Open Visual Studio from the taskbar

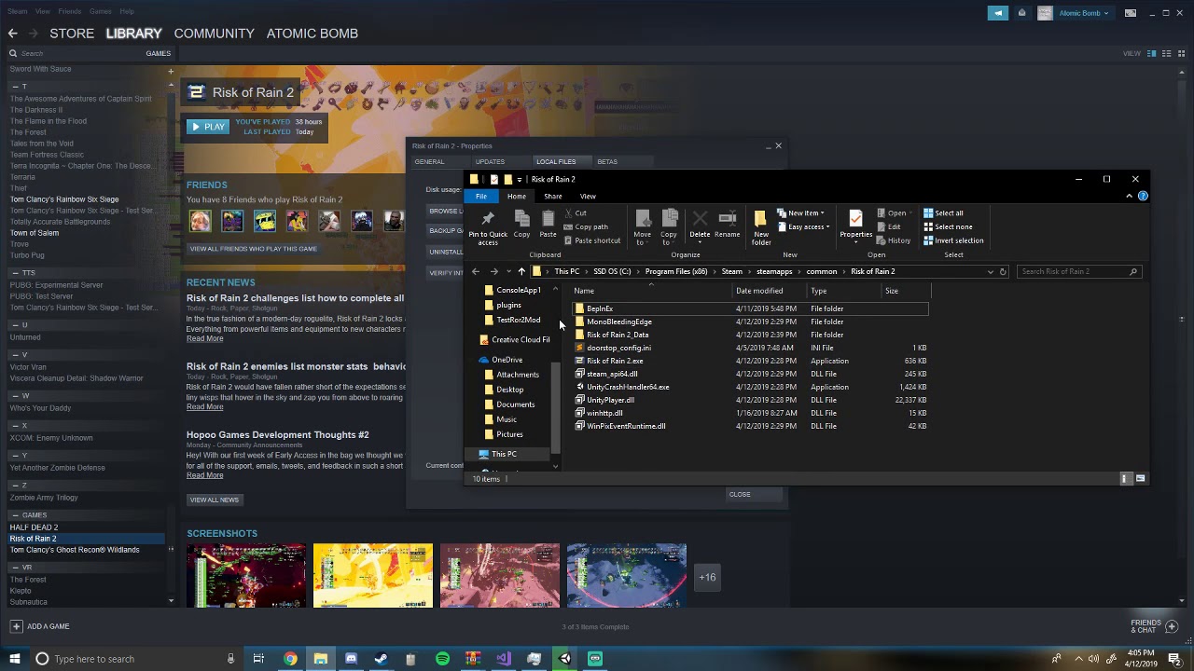tap(504, 659)
